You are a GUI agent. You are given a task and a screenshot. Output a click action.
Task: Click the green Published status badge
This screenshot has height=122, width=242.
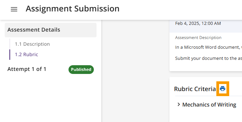point(81,70)
